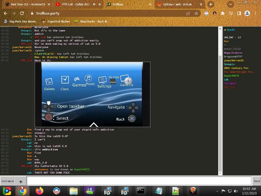Click user Mega-Diancie in the online list
The width and height of the screenshot is (261, 196).
coord(233,53)
